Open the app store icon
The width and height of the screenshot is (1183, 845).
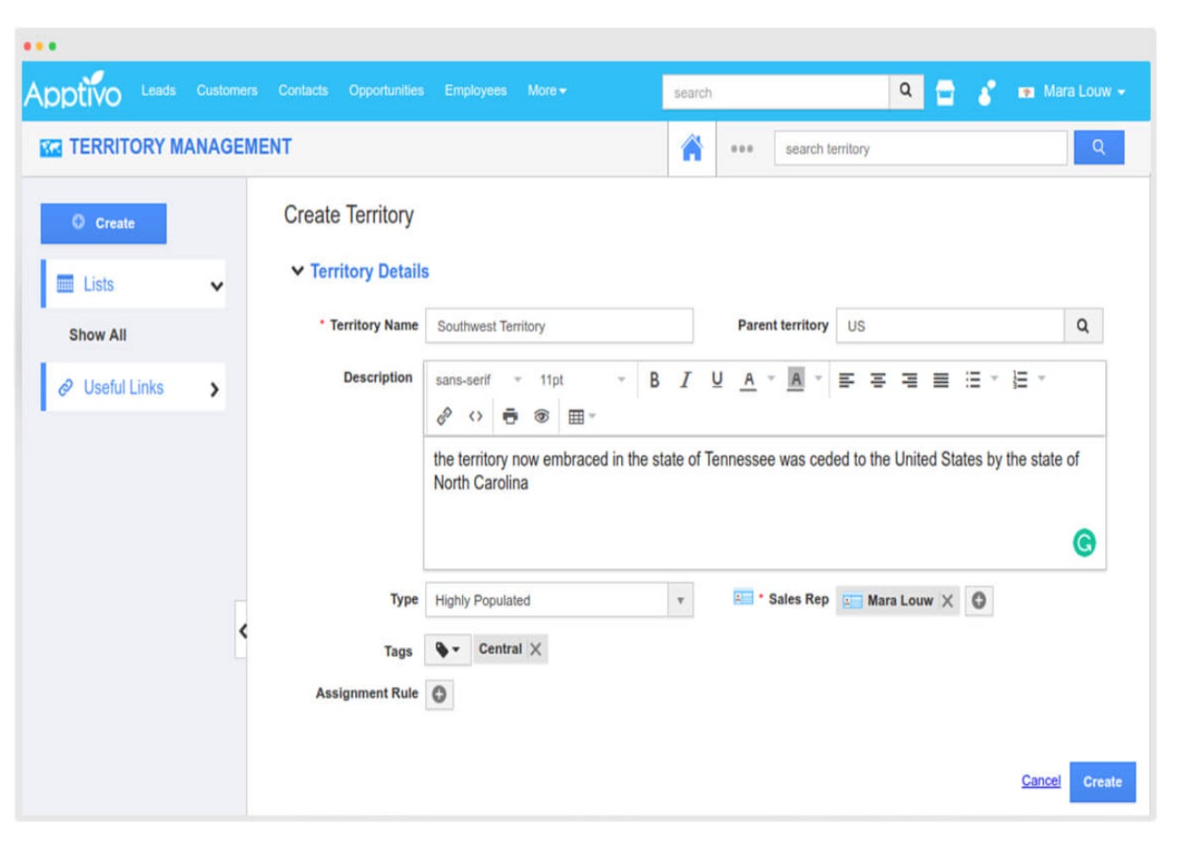coord(945,92)
